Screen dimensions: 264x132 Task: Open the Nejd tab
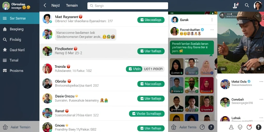coord(55,5)
